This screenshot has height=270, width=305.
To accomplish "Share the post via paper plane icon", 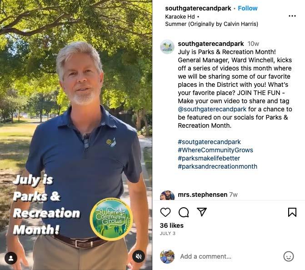I will coord(202,212).
